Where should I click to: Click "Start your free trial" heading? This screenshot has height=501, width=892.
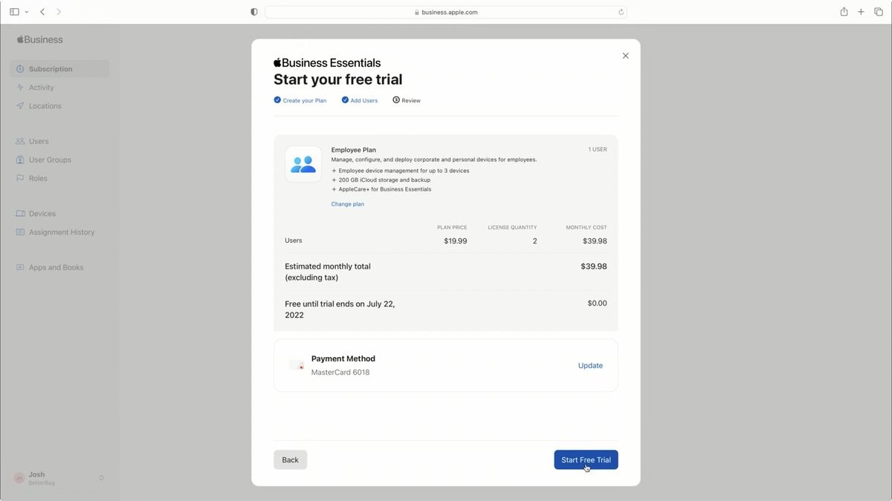click(x=337, y=79)
